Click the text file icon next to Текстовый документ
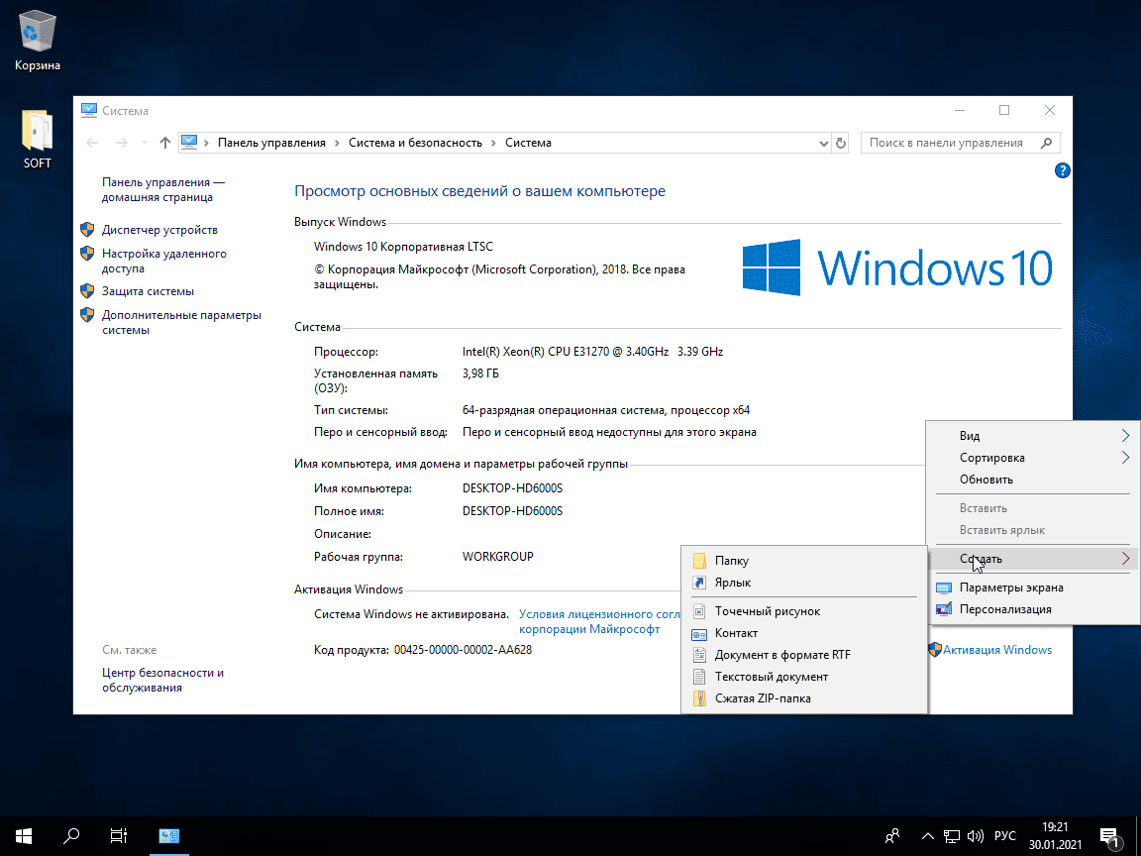This screenshot has width=1141, height=856. click(699, 677)
